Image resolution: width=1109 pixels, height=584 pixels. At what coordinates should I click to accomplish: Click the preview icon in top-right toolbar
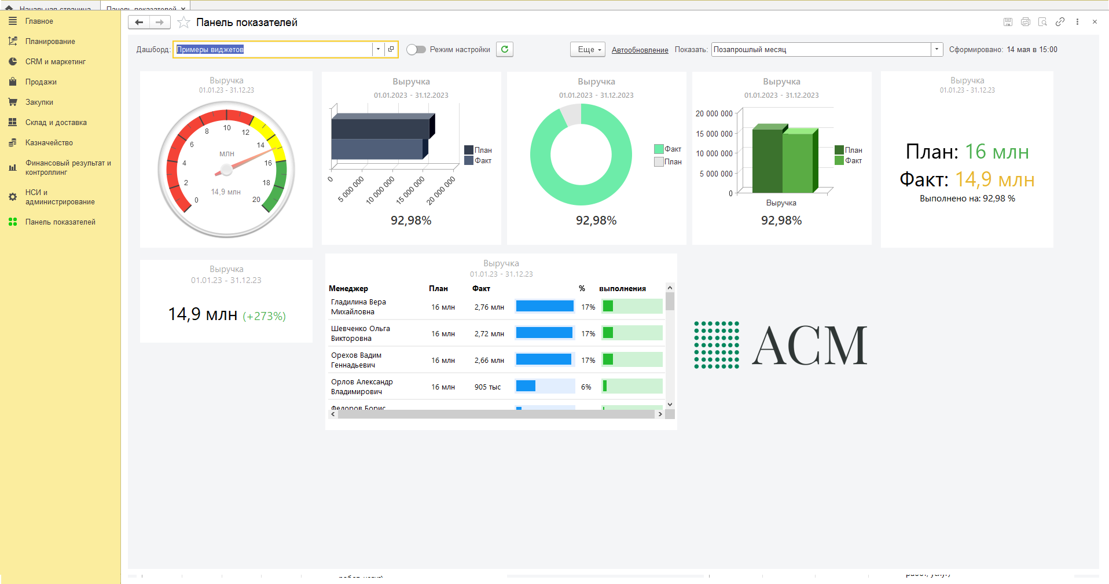click(x=1042, y=22)
